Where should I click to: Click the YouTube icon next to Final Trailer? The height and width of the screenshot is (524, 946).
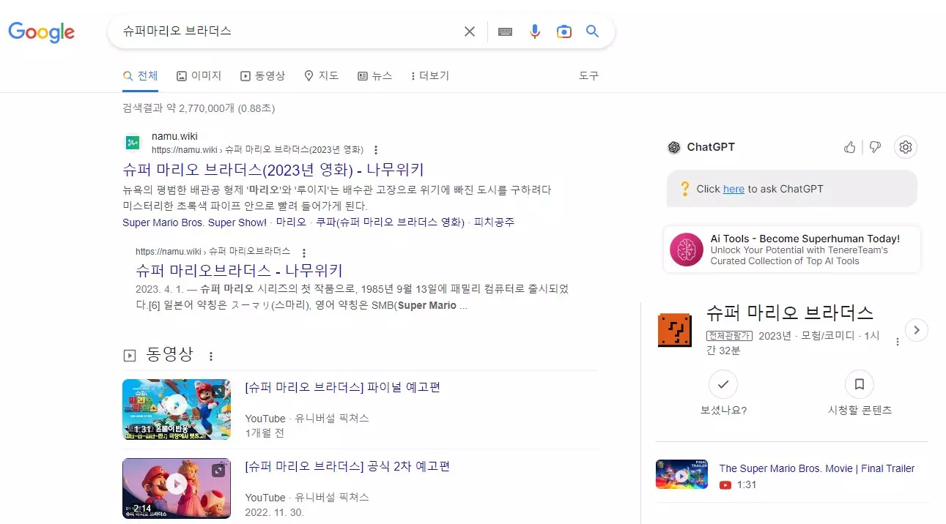coord(725,484)
